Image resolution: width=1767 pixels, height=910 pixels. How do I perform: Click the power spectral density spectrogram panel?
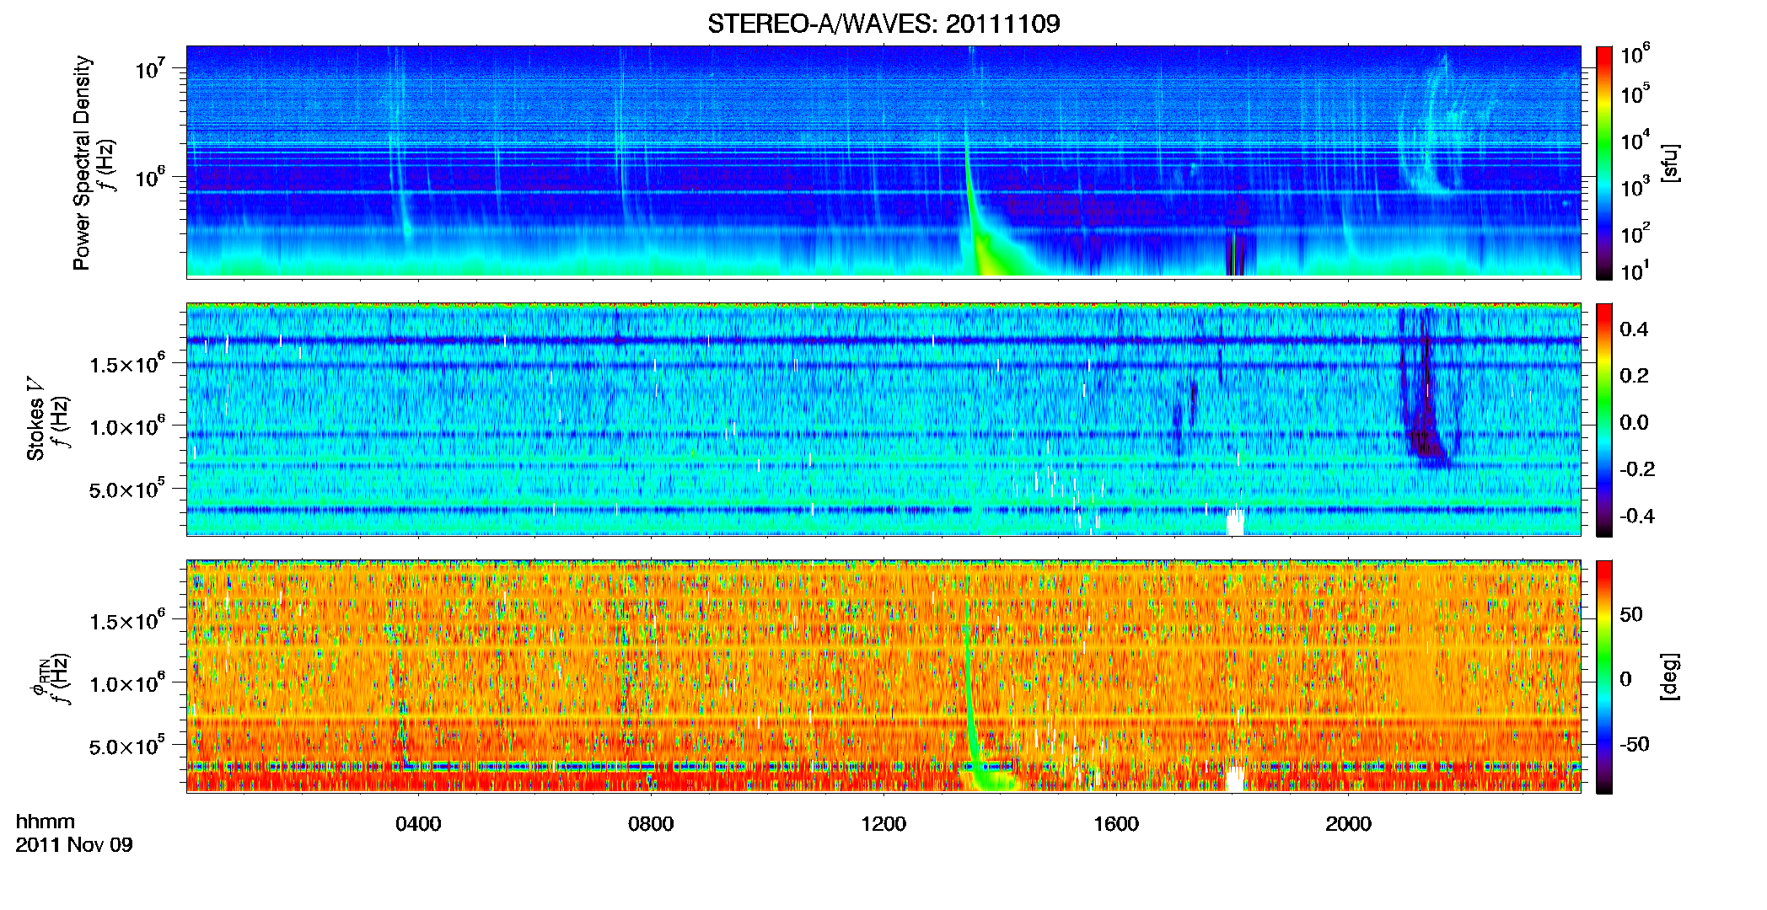point(883,162)
